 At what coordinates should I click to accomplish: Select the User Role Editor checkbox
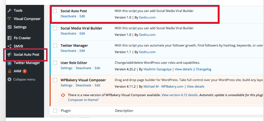pyautogui.click(x=55, y=63)
